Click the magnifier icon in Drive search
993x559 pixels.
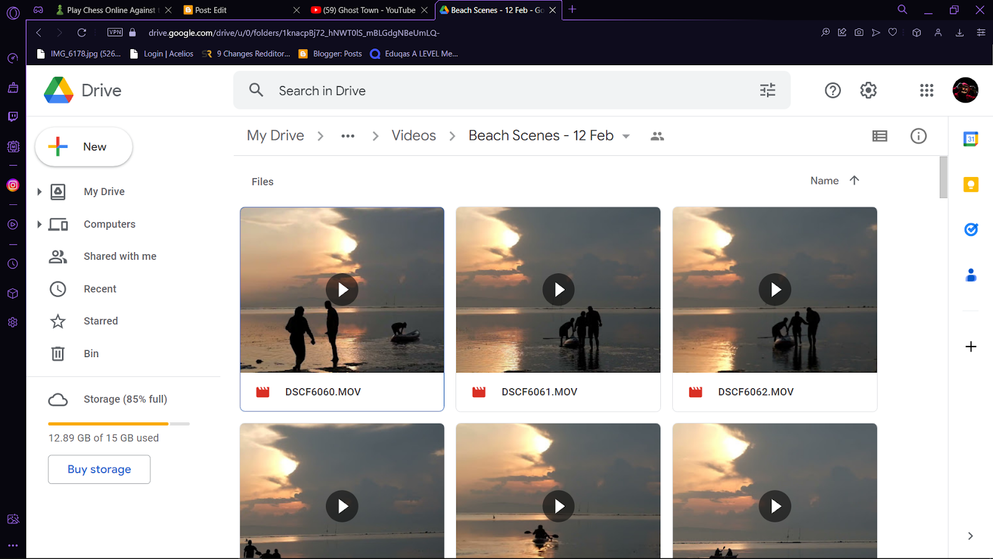256,91
